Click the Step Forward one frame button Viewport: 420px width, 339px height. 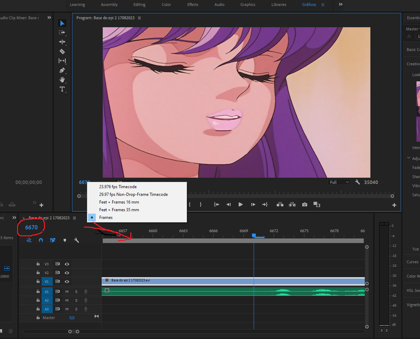point(253,205)
